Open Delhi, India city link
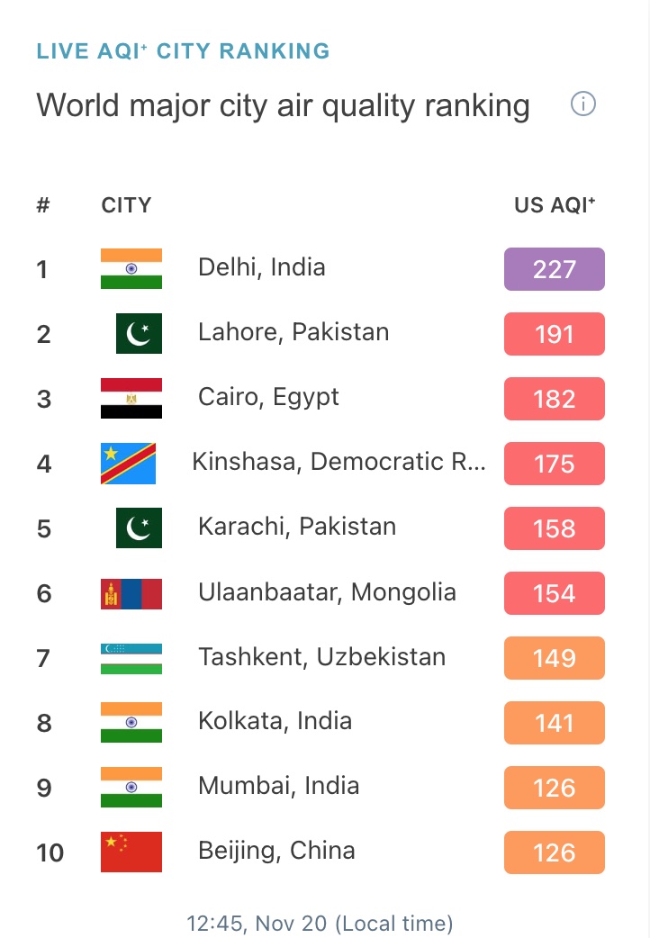The height and width of the screenshot is (938, 650). coord(261,267)
